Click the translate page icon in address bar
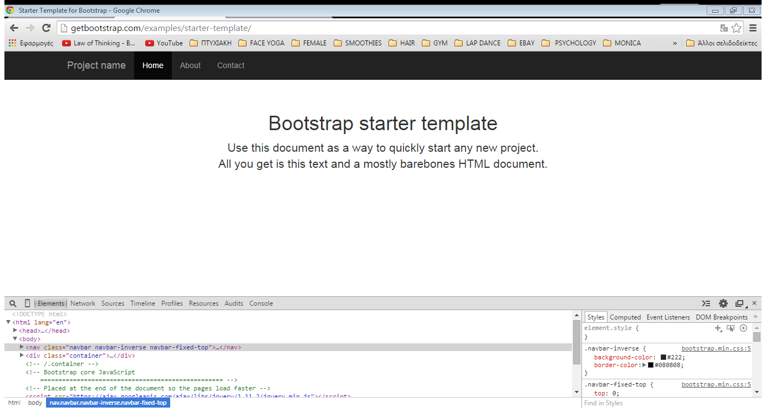766x412 pixels. click(x=724, y=28)
